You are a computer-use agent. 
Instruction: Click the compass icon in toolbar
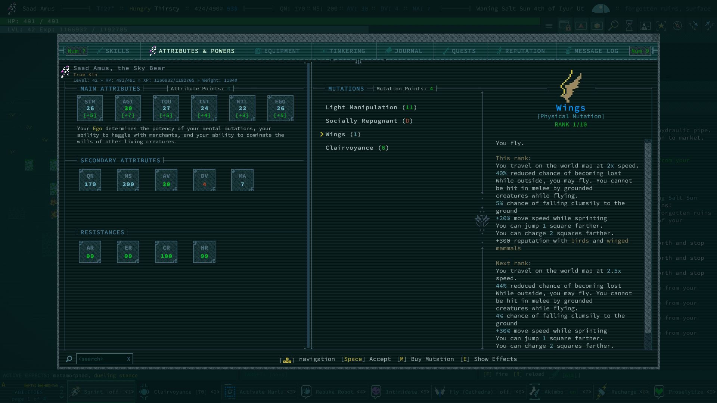coord(677,26)
